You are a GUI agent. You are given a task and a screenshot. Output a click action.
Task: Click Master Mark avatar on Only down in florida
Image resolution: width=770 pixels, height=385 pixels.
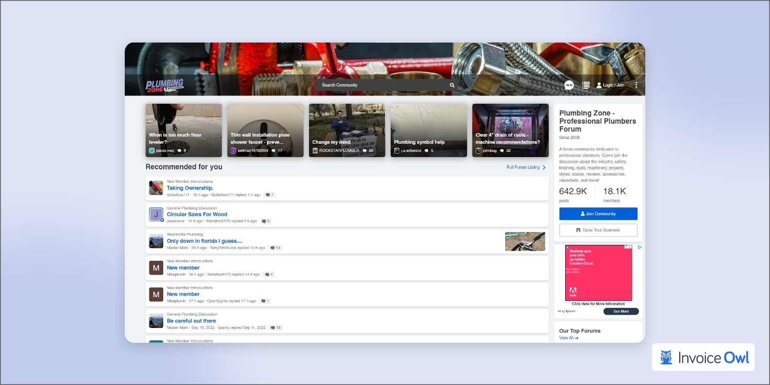tap(156, 241)
